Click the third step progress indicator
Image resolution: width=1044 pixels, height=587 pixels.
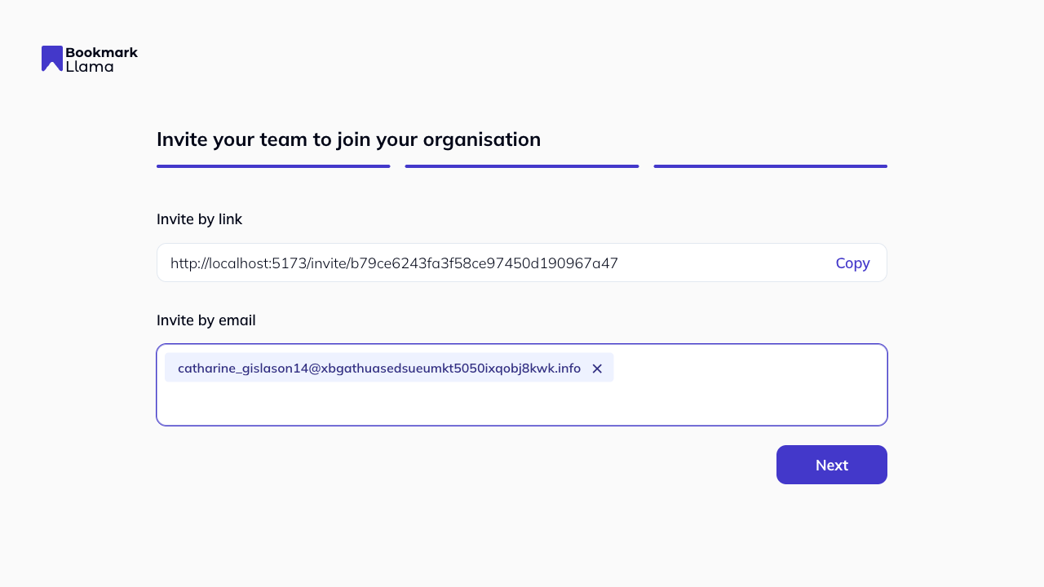point(769,166)
